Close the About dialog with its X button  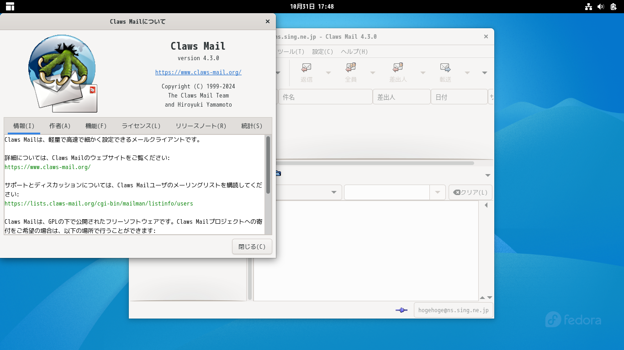point(268,21)
